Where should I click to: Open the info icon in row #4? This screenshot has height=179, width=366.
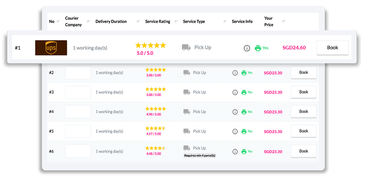click(235, 112)
